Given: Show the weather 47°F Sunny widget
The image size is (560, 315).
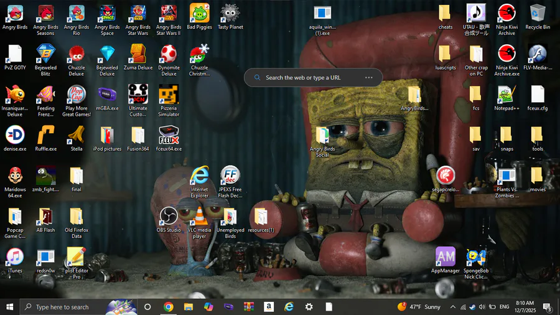Looking at the screenshot, I should coord(419,307).
